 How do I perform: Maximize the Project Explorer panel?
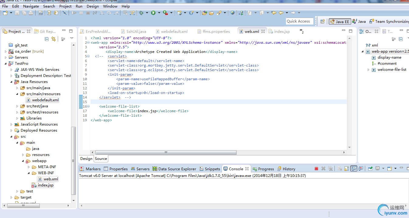pos(71,31)
